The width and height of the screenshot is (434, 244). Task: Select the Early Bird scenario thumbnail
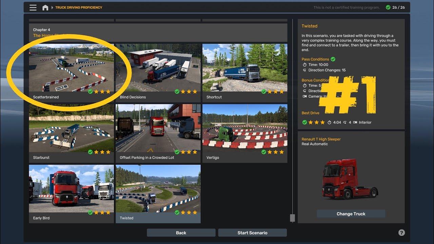[x=71, y=189]
